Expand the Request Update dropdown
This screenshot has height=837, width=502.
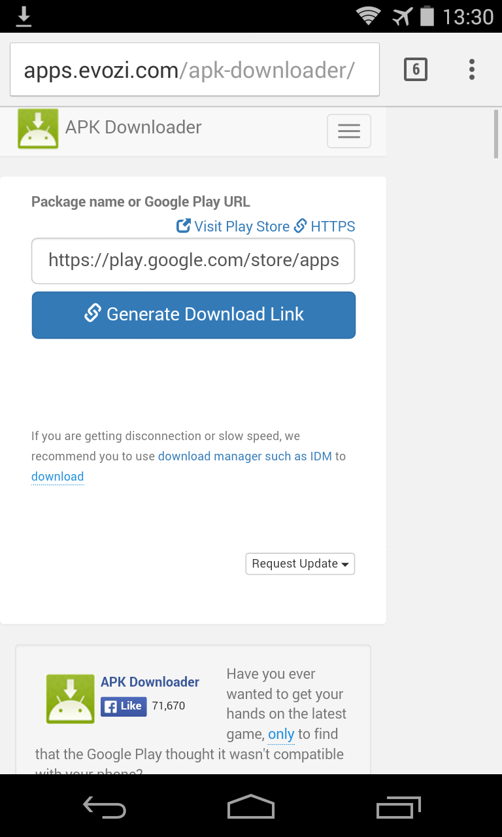(300, 564)
